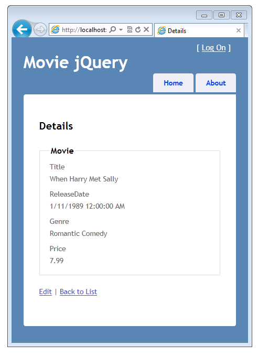The image size is (258, 356).
Task: Click the price value 7.99
Action: click(x=57, y=261)
